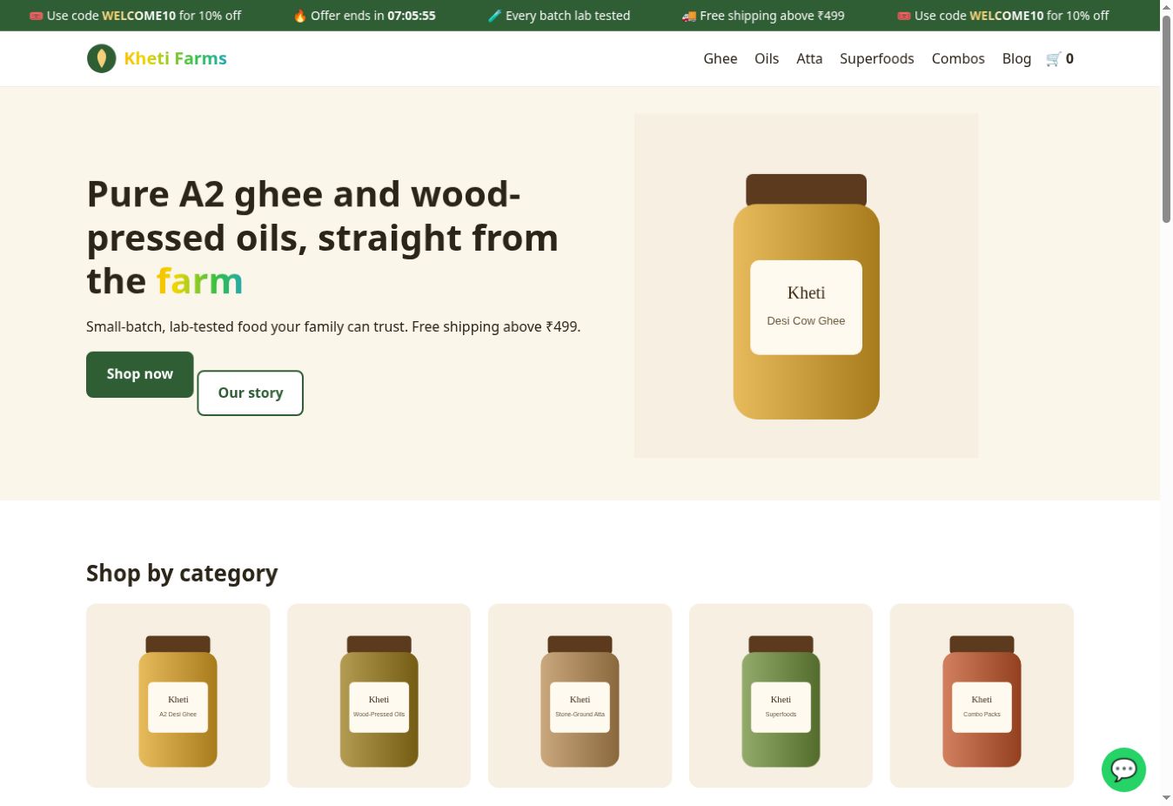
Task: Click the hero headline about Pure A2 ghee
Action: coord(323,238)
